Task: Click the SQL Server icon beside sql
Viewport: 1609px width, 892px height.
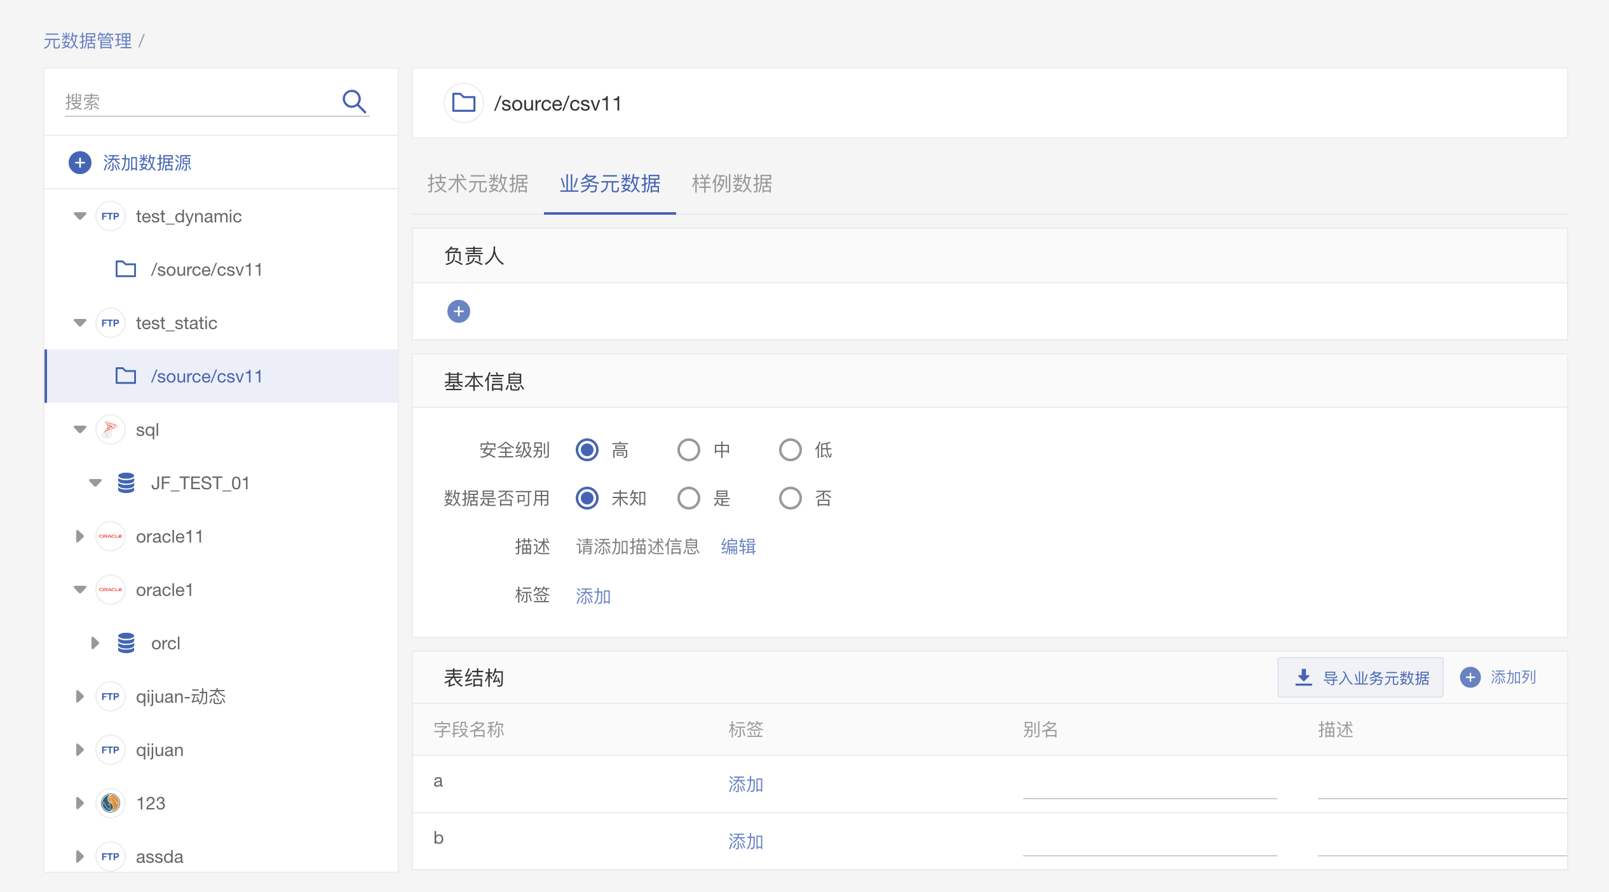Action: coord(111,429)
